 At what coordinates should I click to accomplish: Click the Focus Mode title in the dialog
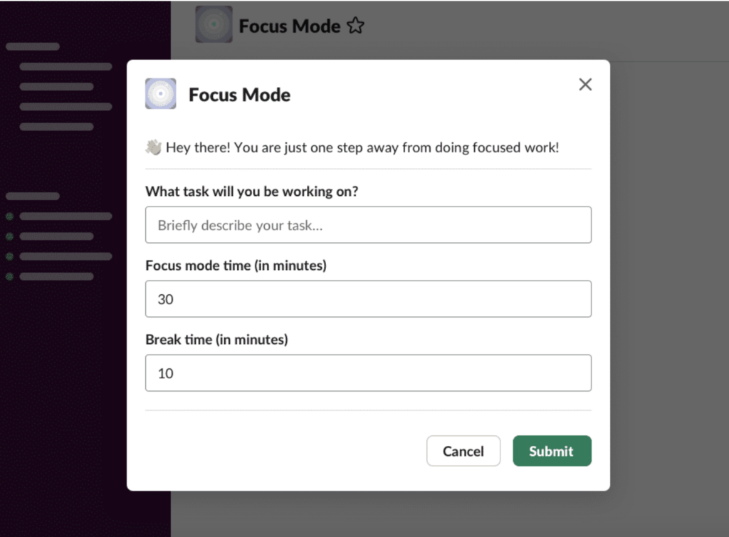tap(239, 94)
